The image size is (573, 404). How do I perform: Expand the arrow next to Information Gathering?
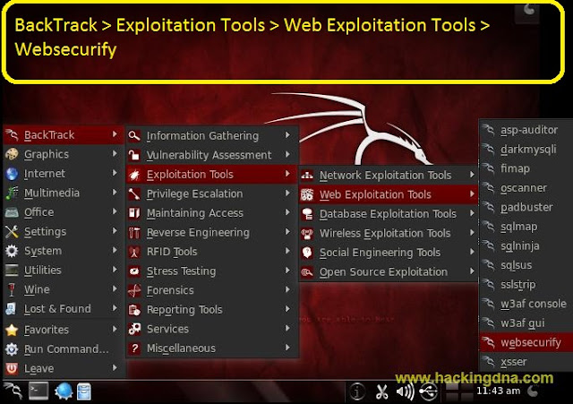(288, 135)
